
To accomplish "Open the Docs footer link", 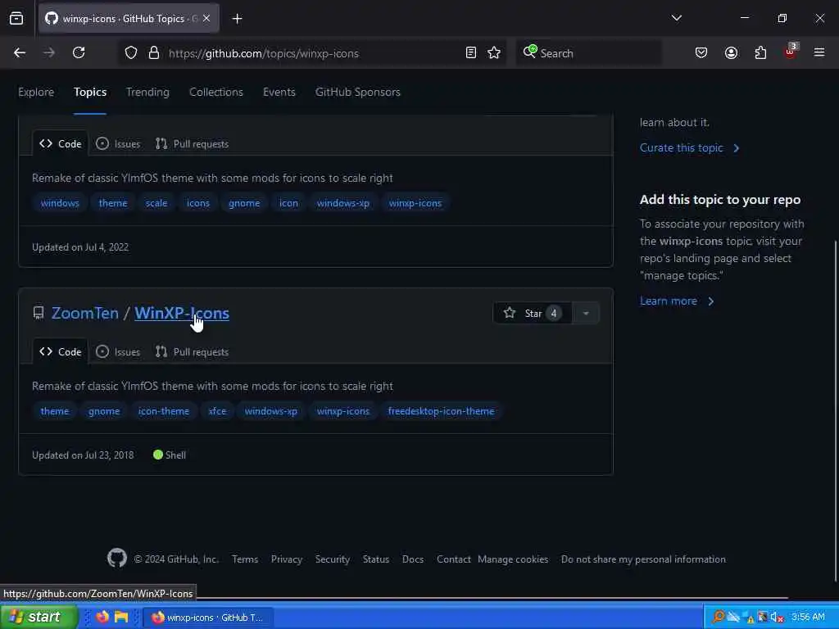I will coord(413,559).
